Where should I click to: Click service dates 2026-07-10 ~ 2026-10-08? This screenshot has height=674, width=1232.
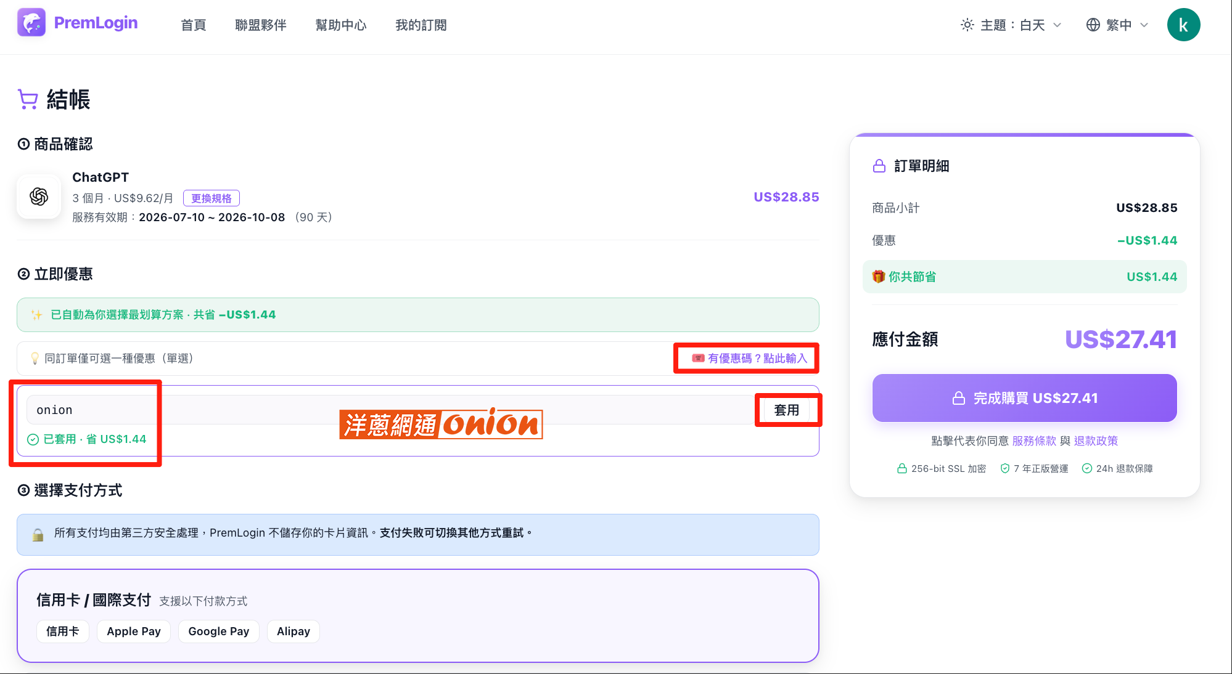point(212,217)
